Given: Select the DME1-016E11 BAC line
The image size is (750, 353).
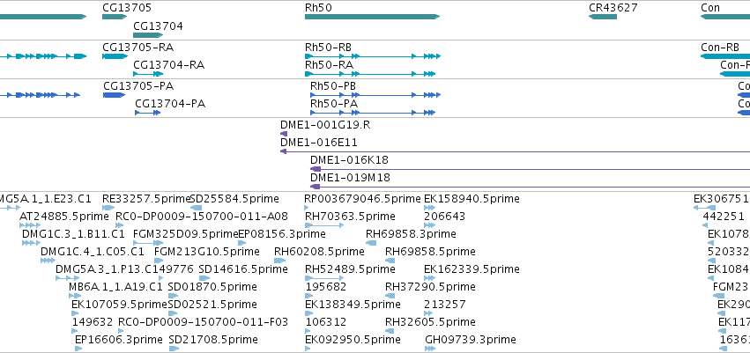Looking at the screenshot, I should [x=516, y=151].
